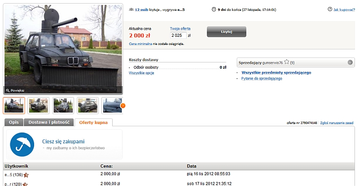Click the seller rating star icon
359x186 pixels.
click(x=286, y=62)
